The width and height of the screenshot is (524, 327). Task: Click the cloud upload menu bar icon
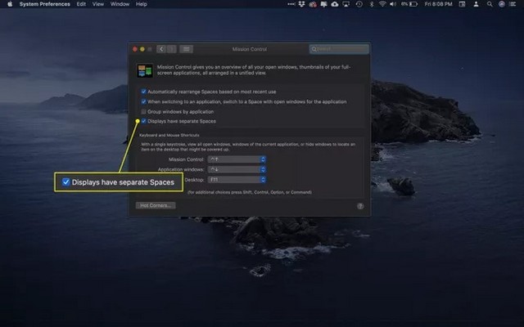(x=335, y=4)
